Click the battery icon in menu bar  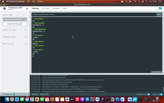(x=130, y=2)
